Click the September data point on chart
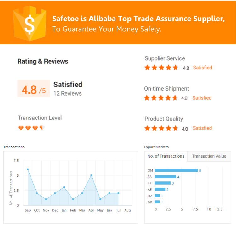 coord(28,169)
